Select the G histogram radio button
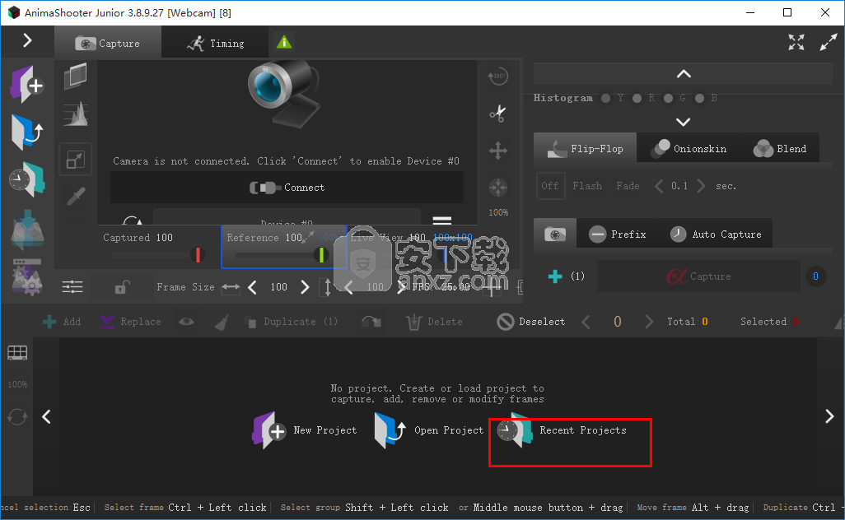845x520 pixels. pos(668,98)
